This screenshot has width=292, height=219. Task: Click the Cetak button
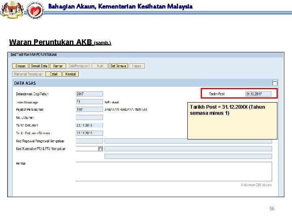pyautogui.click(x=54, y=74)
